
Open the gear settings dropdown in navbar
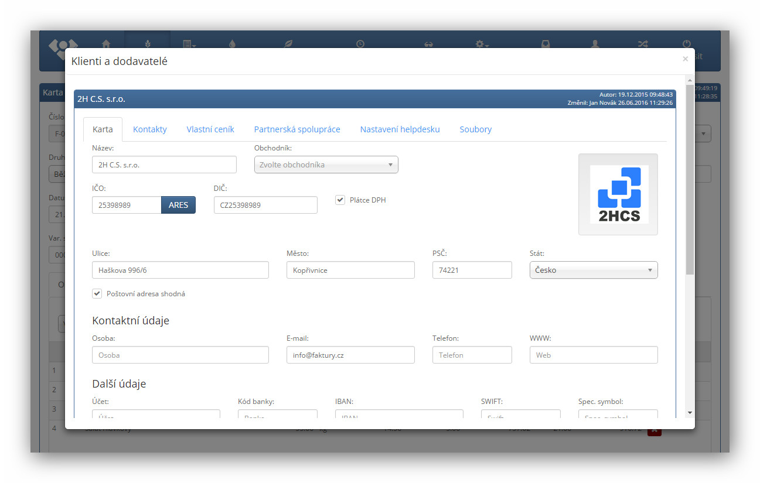(482, 44)
